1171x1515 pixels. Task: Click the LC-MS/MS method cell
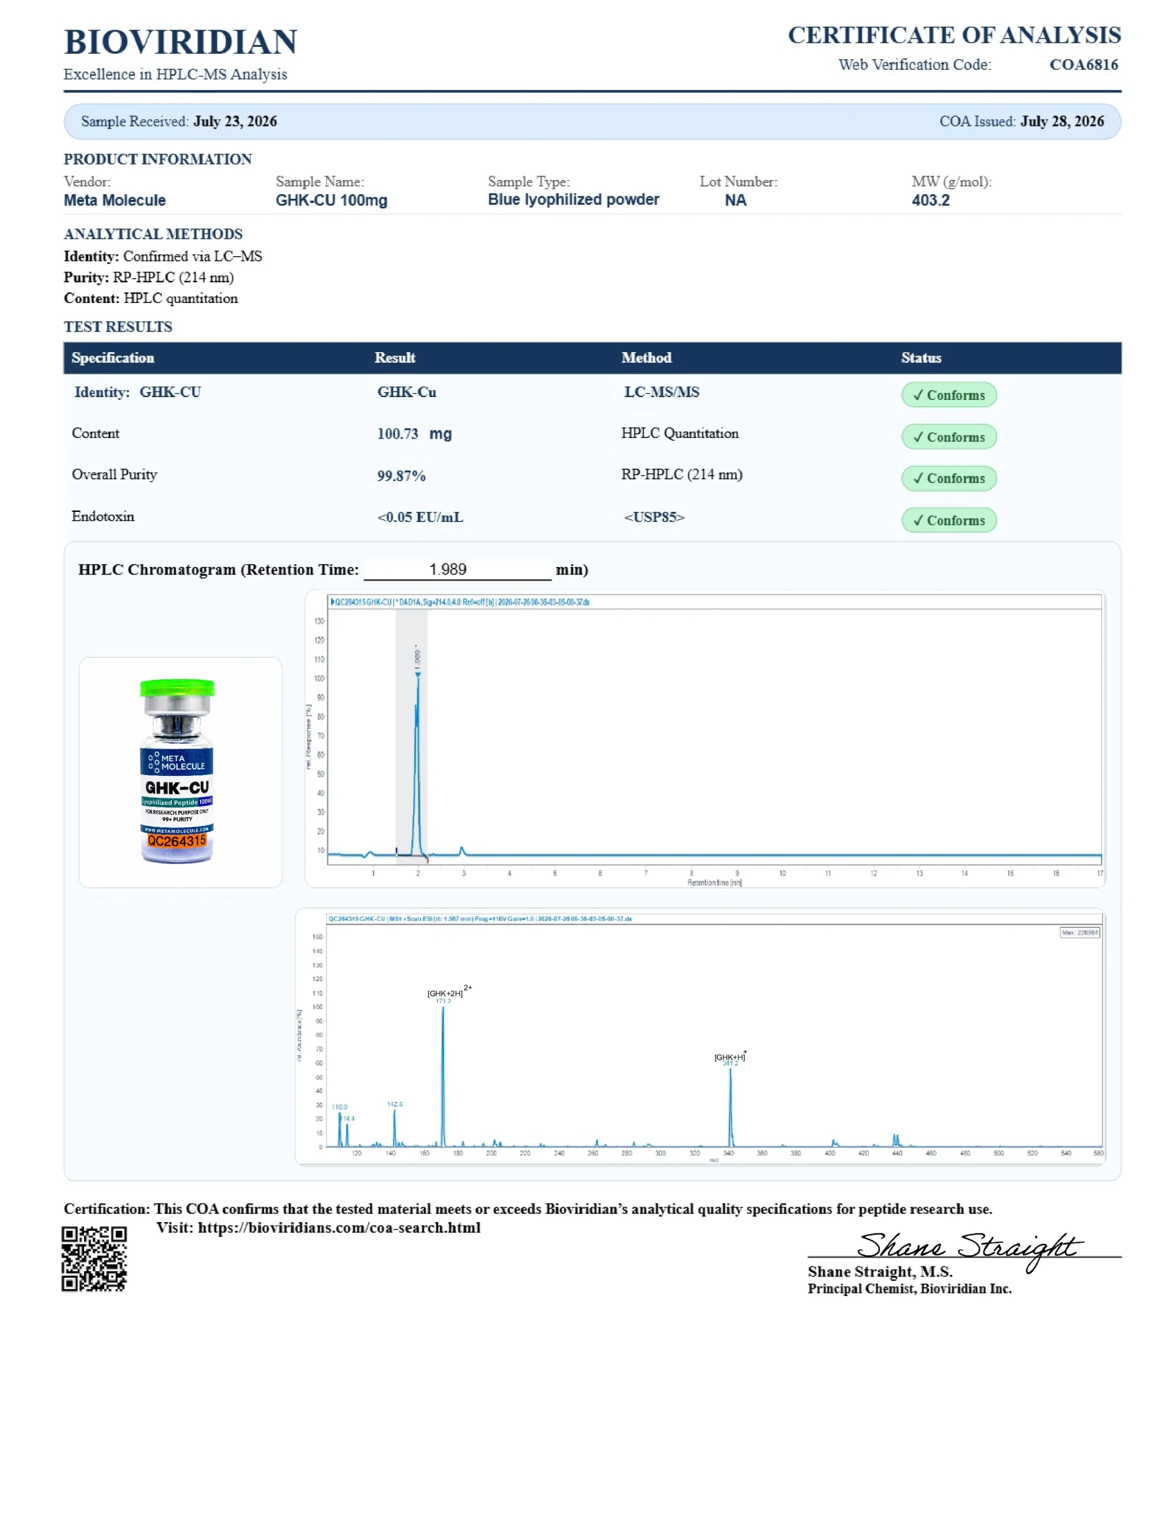(x=661, y=392)
